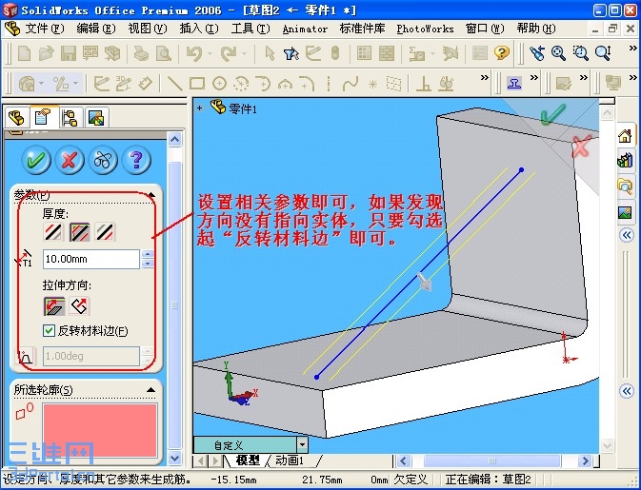Click the red cancel corner X
Viewport: 641px width, 490px height.
pyautogui.click(x=581, y=147)
